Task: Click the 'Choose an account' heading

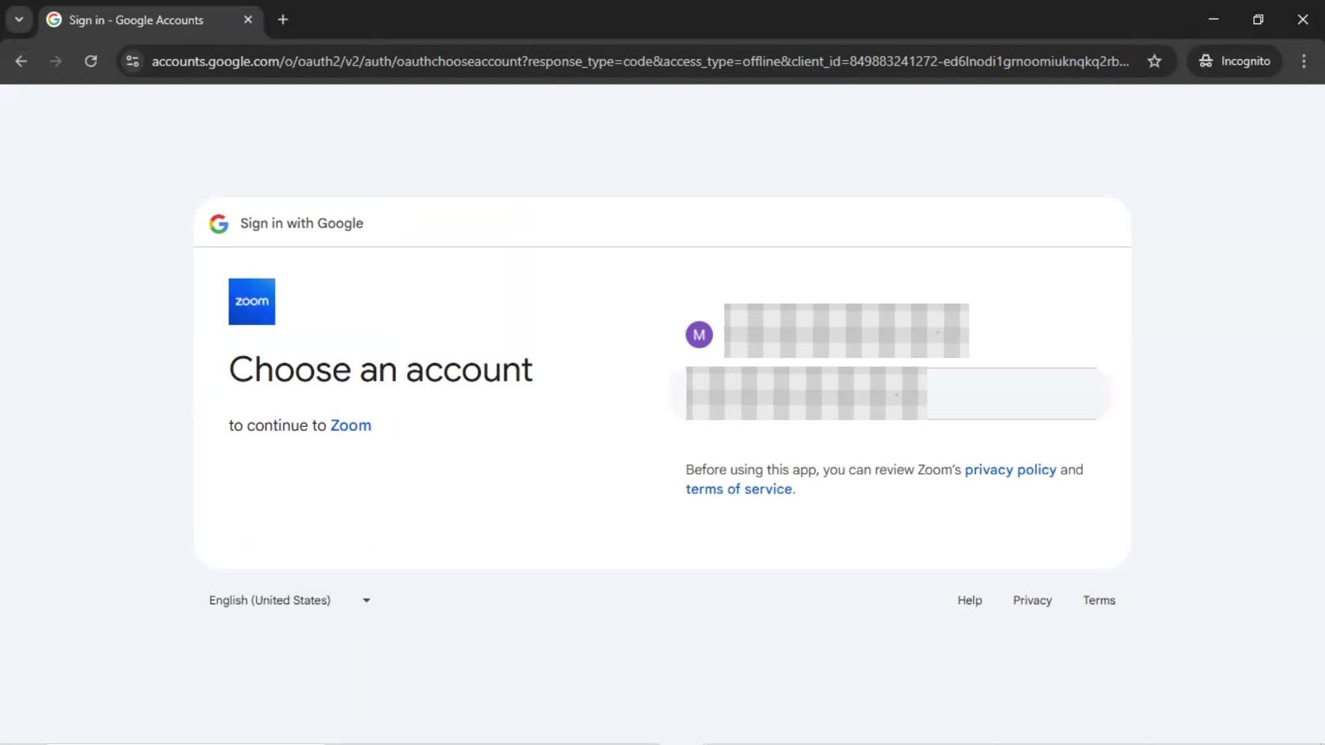Action: [x=380, y=370]
